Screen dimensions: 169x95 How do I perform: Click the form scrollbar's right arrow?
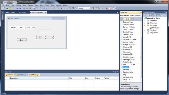(52, 37)
